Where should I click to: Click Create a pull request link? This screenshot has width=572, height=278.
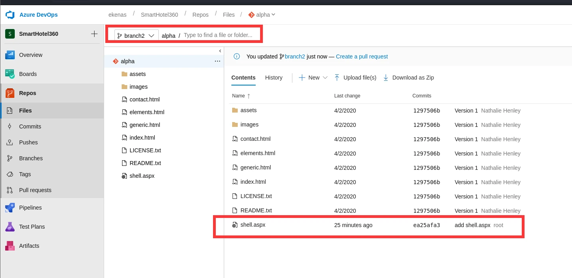click(362, 56)
